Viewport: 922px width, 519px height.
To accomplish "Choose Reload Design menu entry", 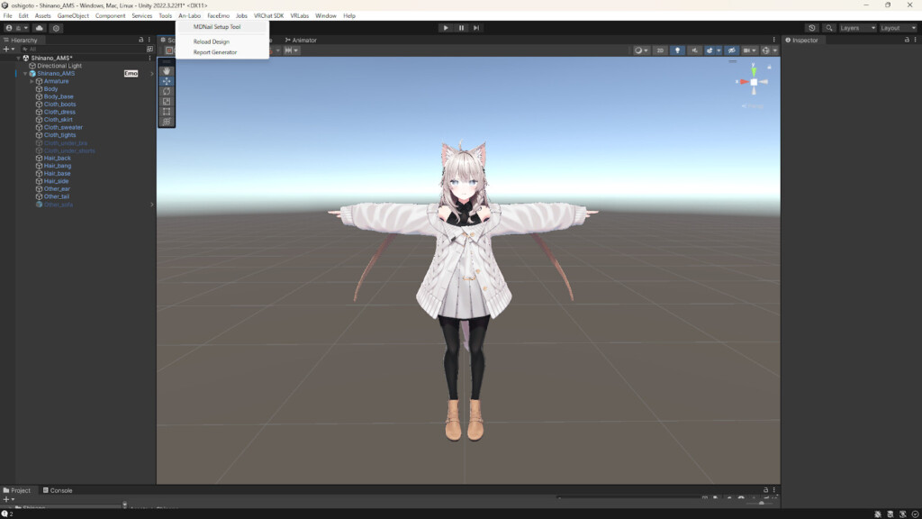I will pyautogui.click(x=212, y=41).
